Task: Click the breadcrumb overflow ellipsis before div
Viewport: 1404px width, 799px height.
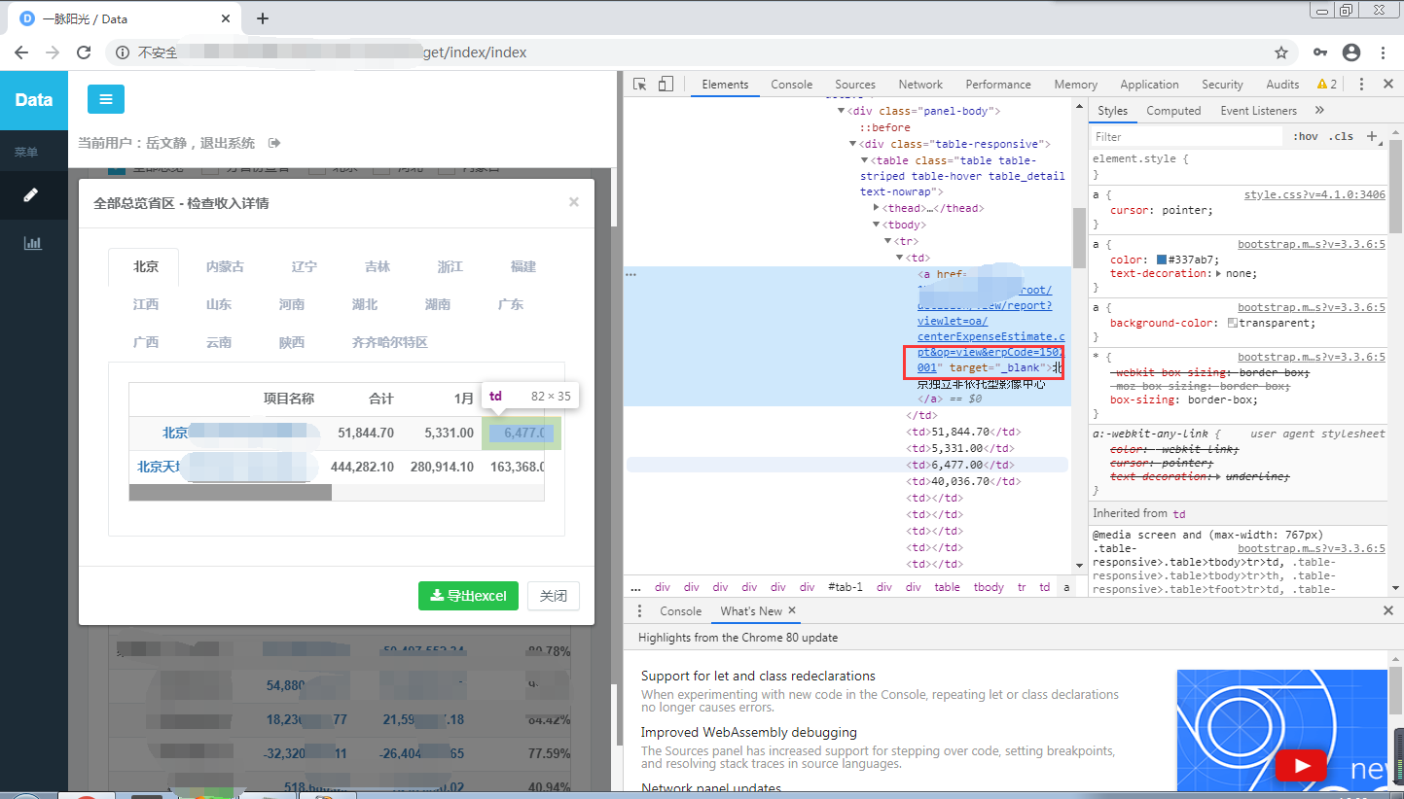Action: click(635, 587)
